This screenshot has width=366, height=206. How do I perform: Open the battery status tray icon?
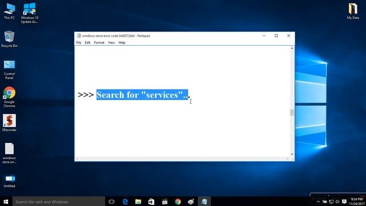coord(325,201)
